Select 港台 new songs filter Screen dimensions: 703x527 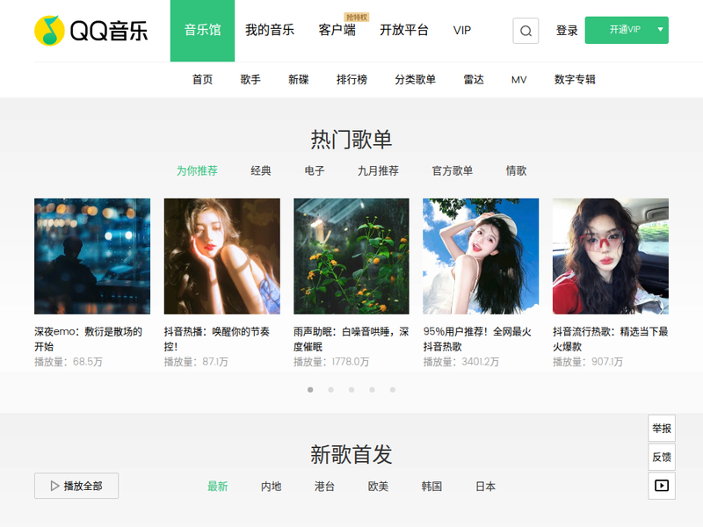click(x=324, y=487)
